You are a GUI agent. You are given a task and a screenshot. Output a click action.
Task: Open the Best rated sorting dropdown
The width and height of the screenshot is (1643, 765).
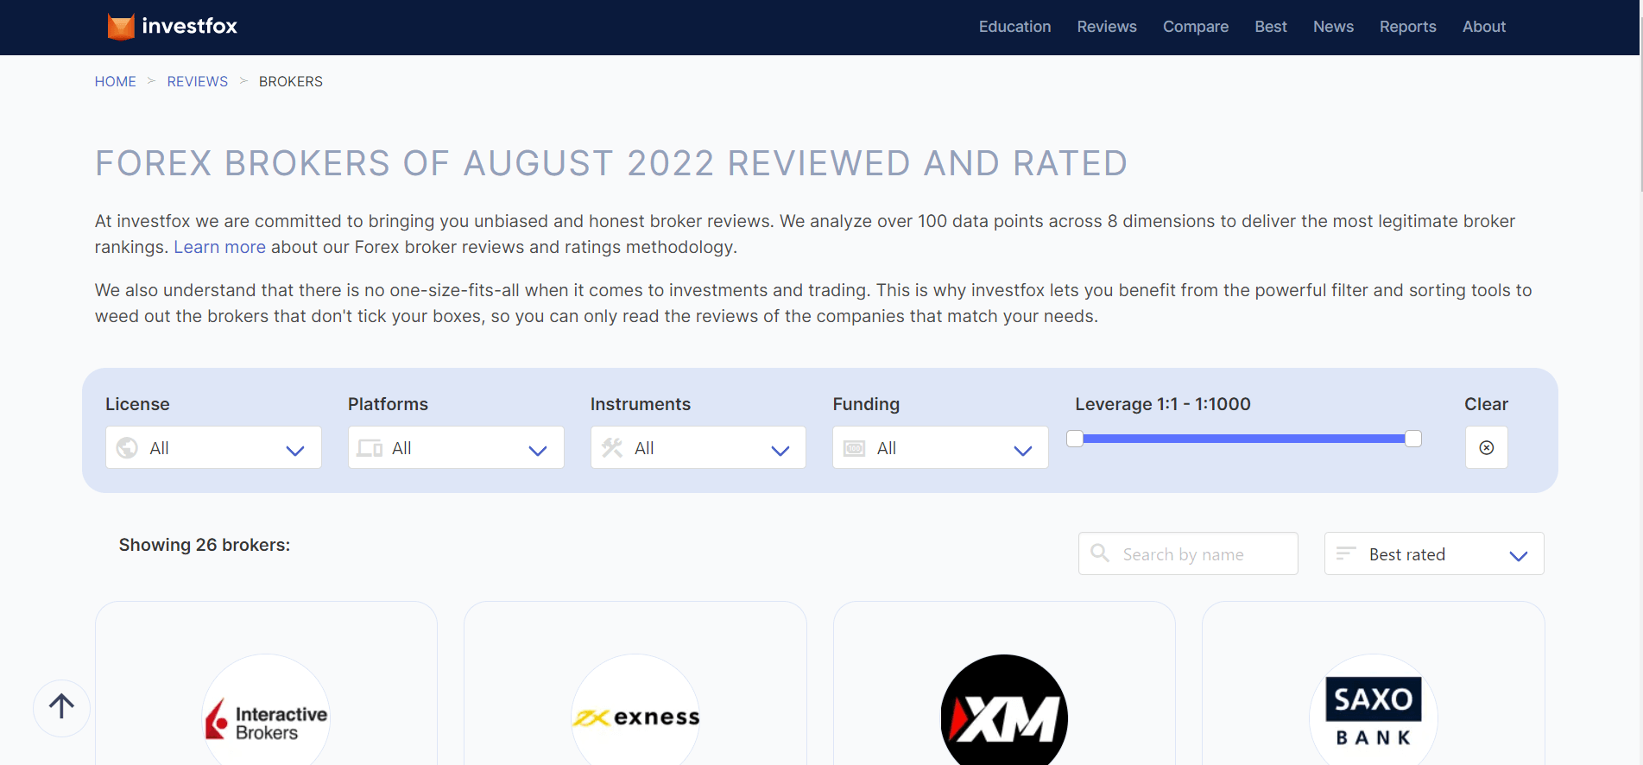point(1433,554)
